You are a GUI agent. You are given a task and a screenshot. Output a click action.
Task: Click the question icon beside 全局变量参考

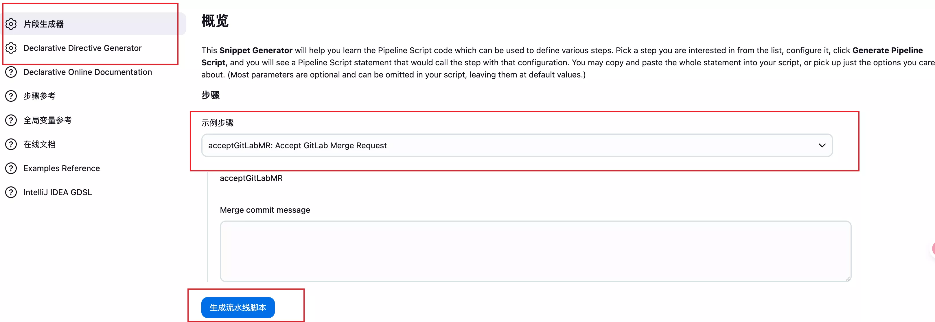point(11,120)
